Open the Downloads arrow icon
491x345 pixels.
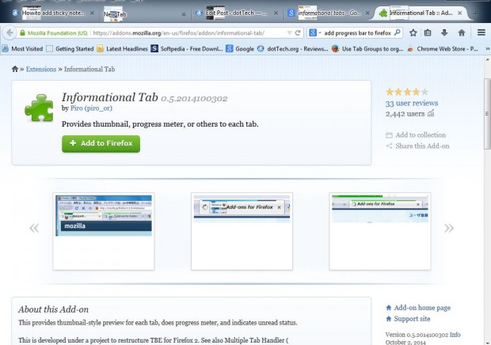click(444, 32)
